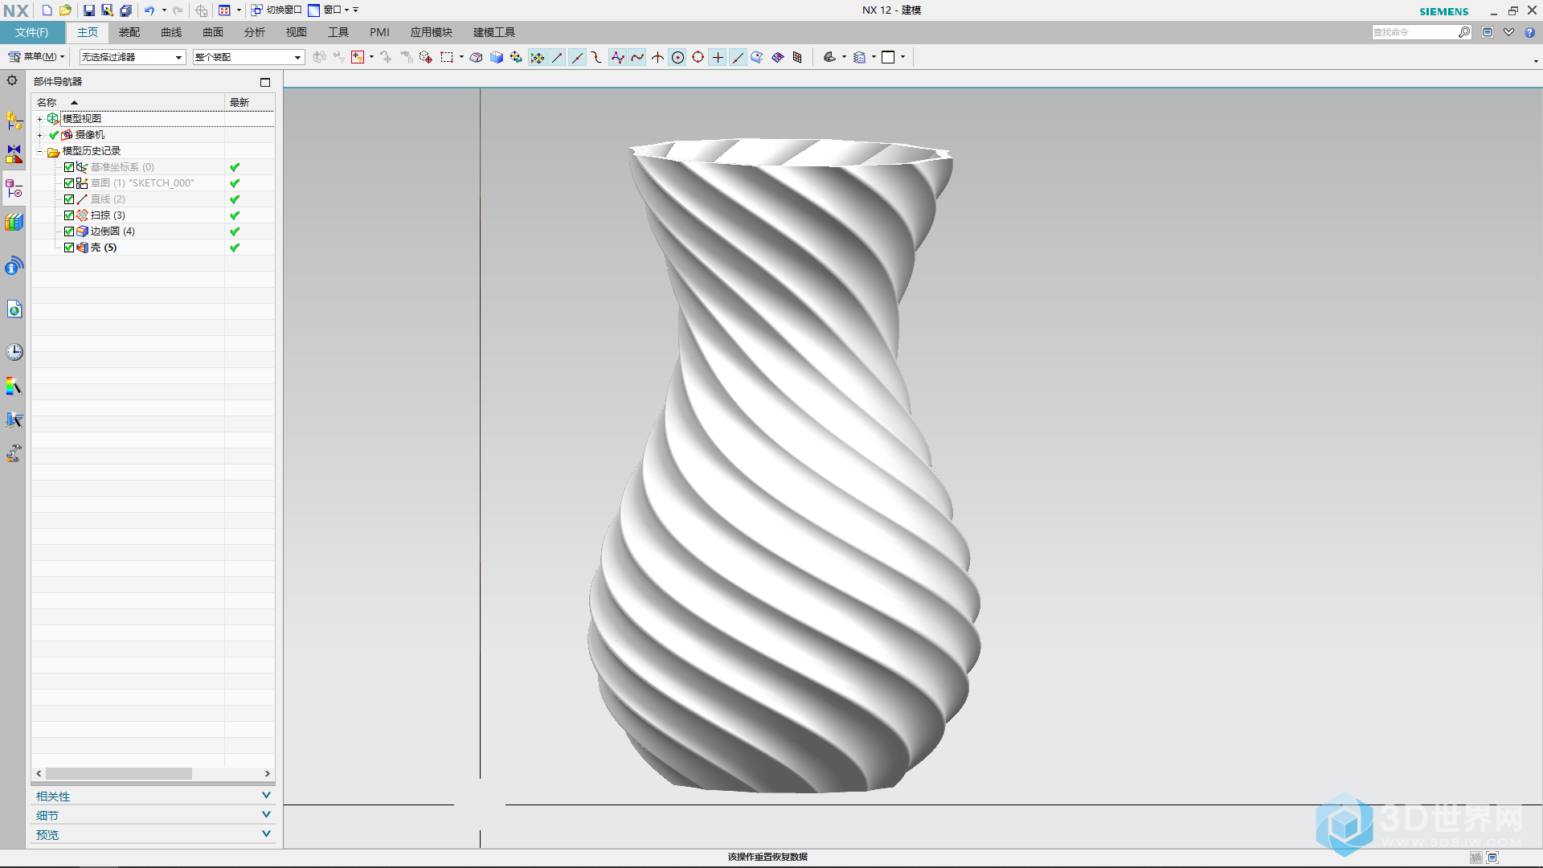The height and width of the screenshot is (868, 1543).
Task: Uncheck the 草图 (1) SKETCH_000 checkbox
Action: click(69, 183)
